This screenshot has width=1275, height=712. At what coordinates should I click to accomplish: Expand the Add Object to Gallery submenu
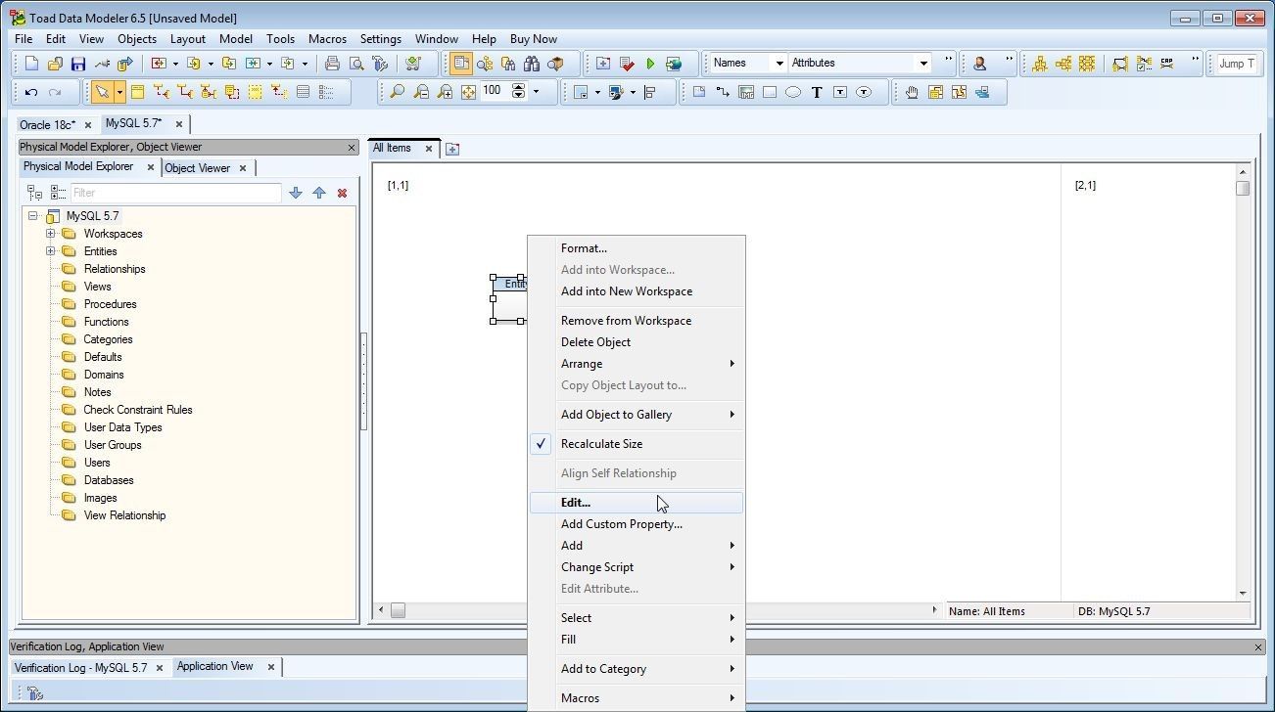[x=637, y=415]
